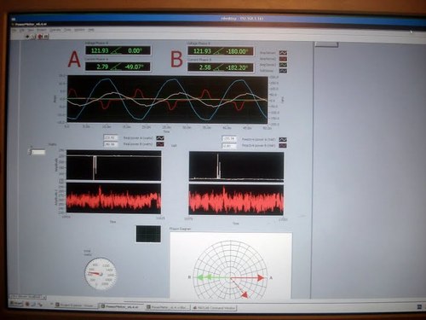Open the Help menu

point(91,30)
